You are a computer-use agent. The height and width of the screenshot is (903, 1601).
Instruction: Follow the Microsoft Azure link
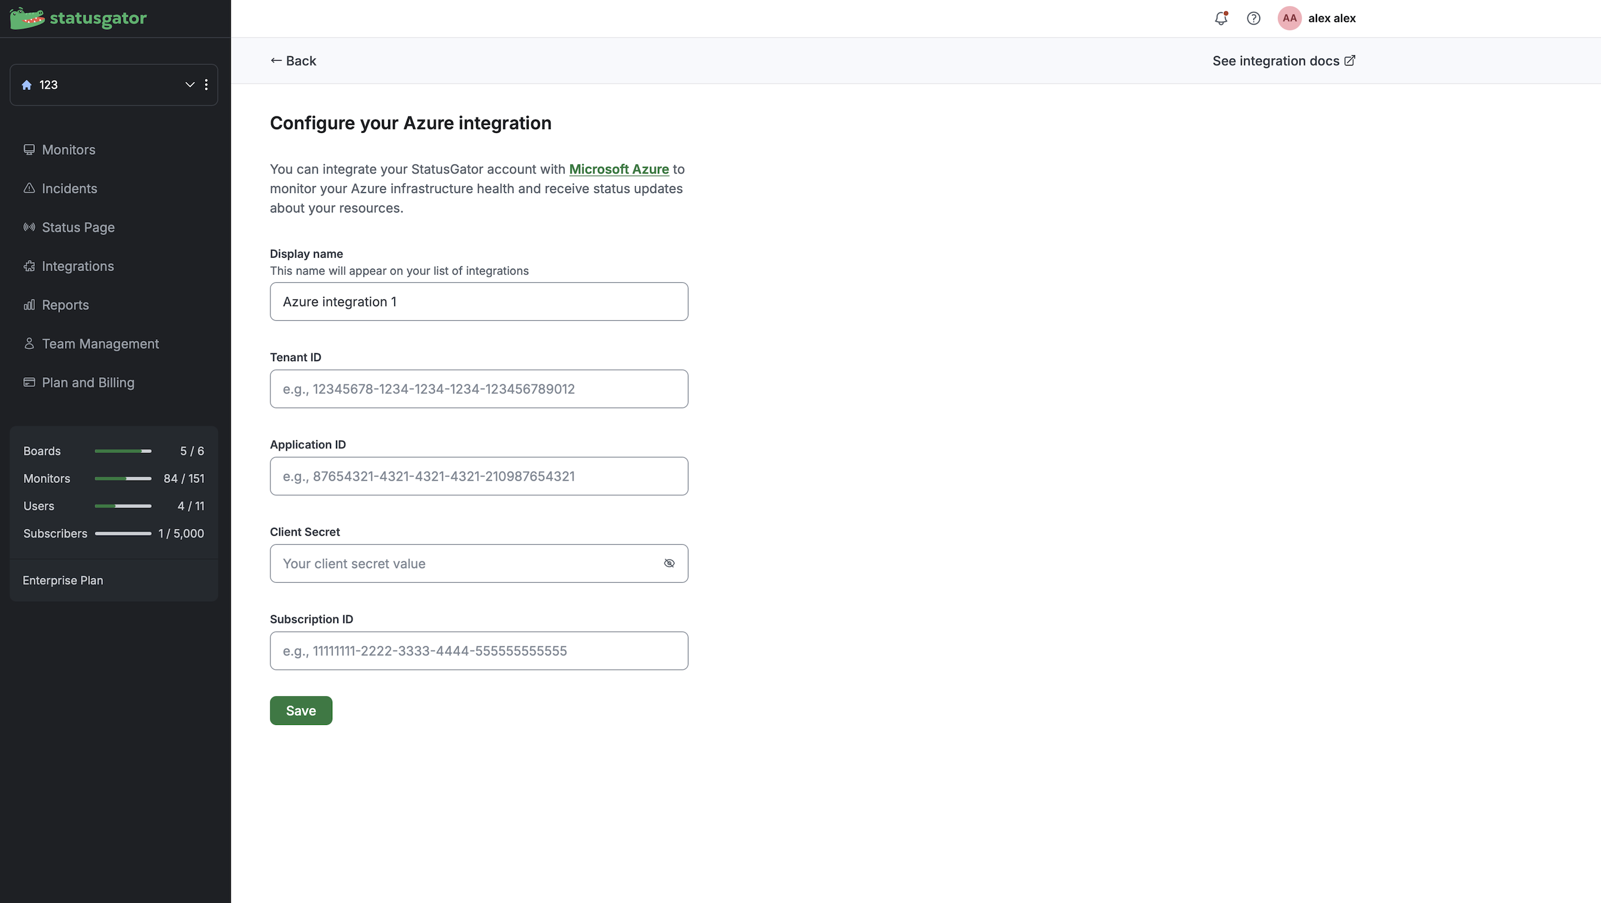[x=618, y=169]
